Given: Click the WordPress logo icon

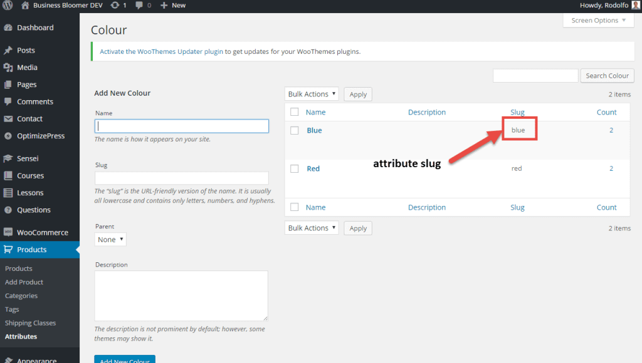Looking at the screenshot, I should (8, 5).
